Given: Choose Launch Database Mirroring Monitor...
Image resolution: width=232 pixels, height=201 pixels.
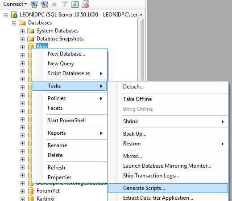Looking at the screenshot, I should [x=168, y=166].
